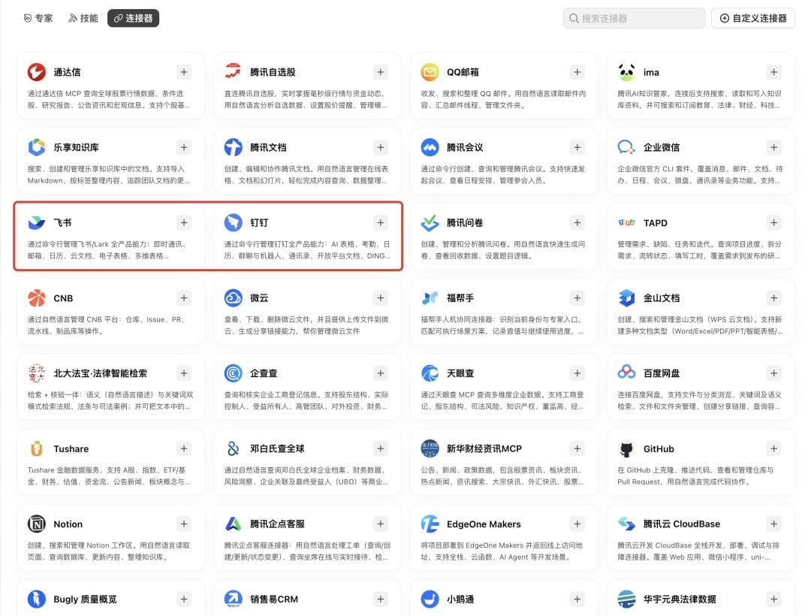Click the 腾讯企点客服 logo
Image resolution: width=811 pixels, height=616 pixels.
[234, 524]
